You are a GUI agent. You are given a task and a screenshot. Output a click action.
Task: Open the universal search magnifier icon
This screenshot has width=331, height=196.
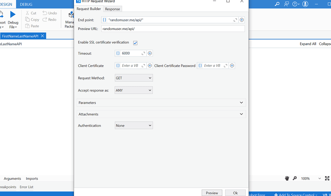tap(277, 4)
